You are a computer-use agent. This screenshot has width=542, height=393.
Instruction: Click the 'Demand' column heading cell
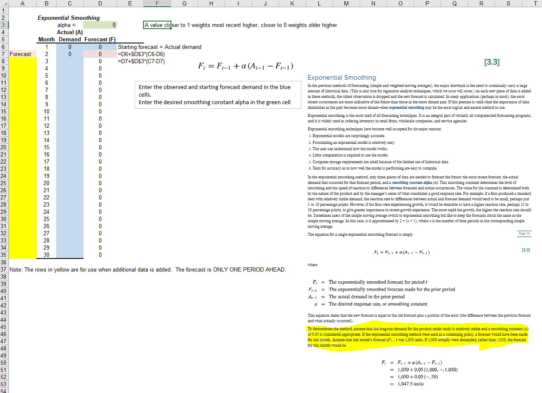click(69, 40)
